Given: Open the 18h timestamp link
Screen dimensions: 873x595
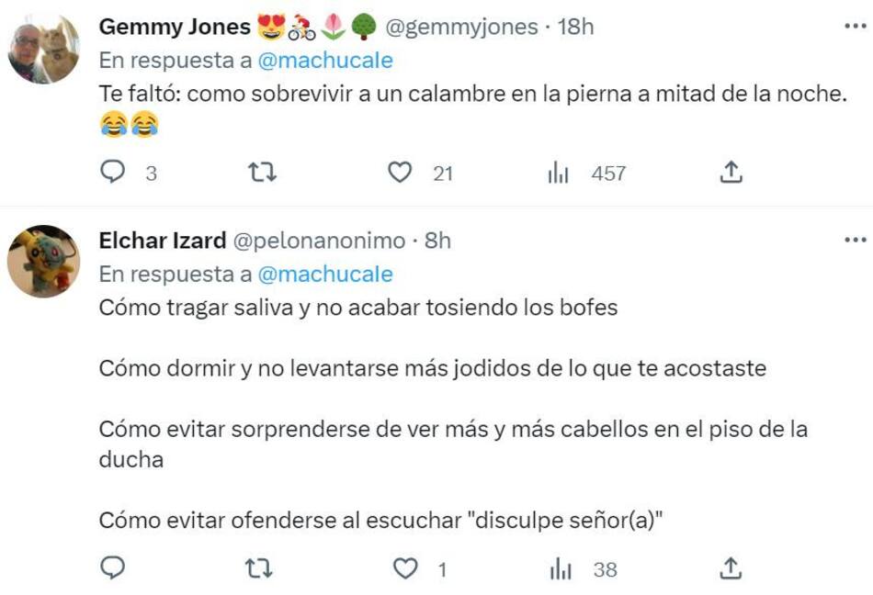Looking at the screenshot, I should click(575, 28).
